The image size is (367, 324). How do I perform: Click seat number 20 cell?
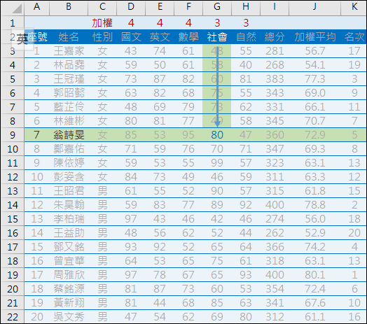pos(36,317)
